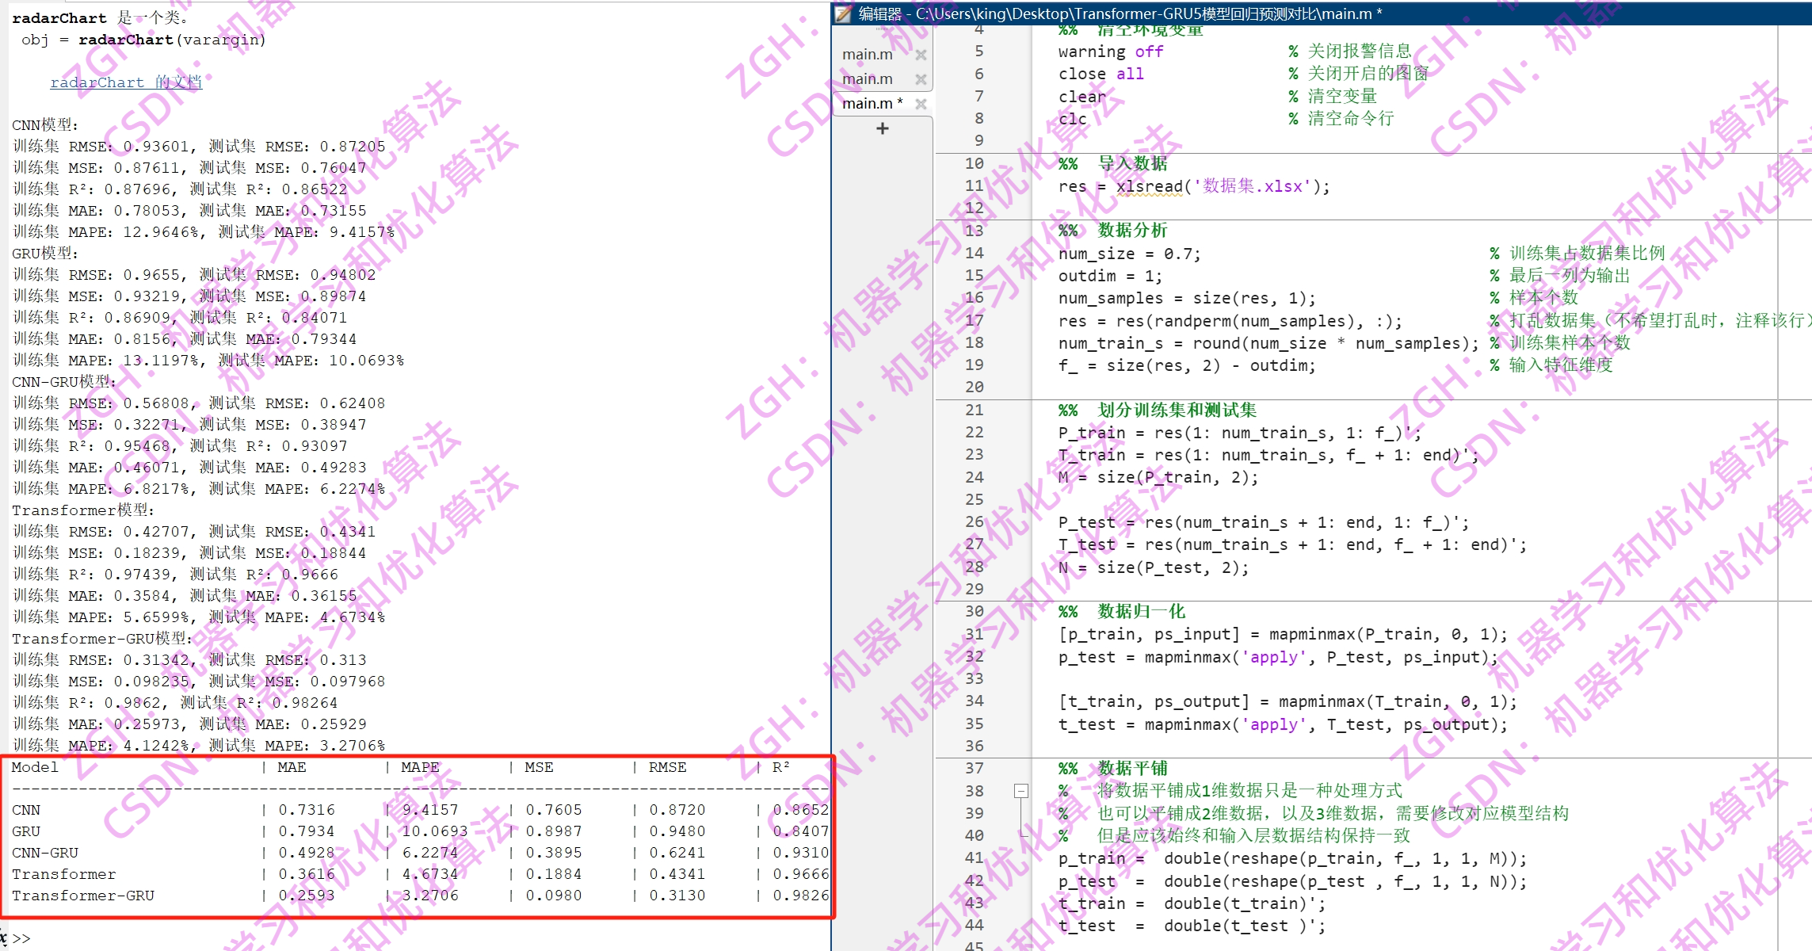Open a new script using the plus icon
This screenshot has height=951, width=1812.
pyautogui.click(x=882, y=128)
